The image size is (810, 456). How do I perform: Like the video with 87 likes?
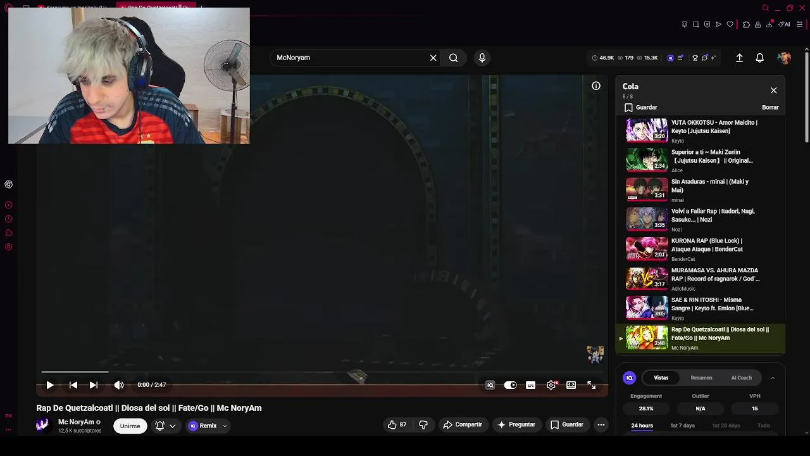[x=397, y=425]
